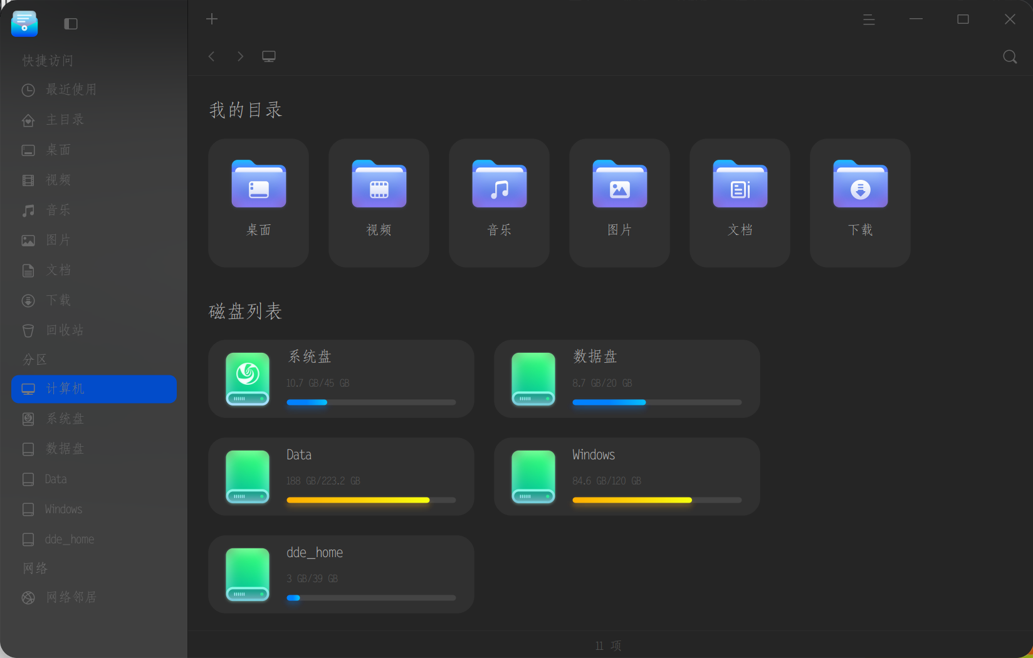Select 计算机 in the sidebar
Image resolution: width=1033 pixels, height=658 pixels.
94,389
